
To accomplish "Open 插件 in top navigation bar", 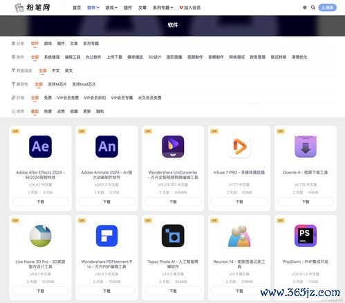I will click(x=128, y=8).
